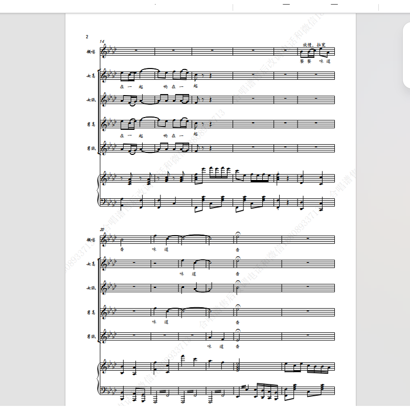Click measure number 20 above the second system
The height and width of the screenshot is (410, 410).
102,230
